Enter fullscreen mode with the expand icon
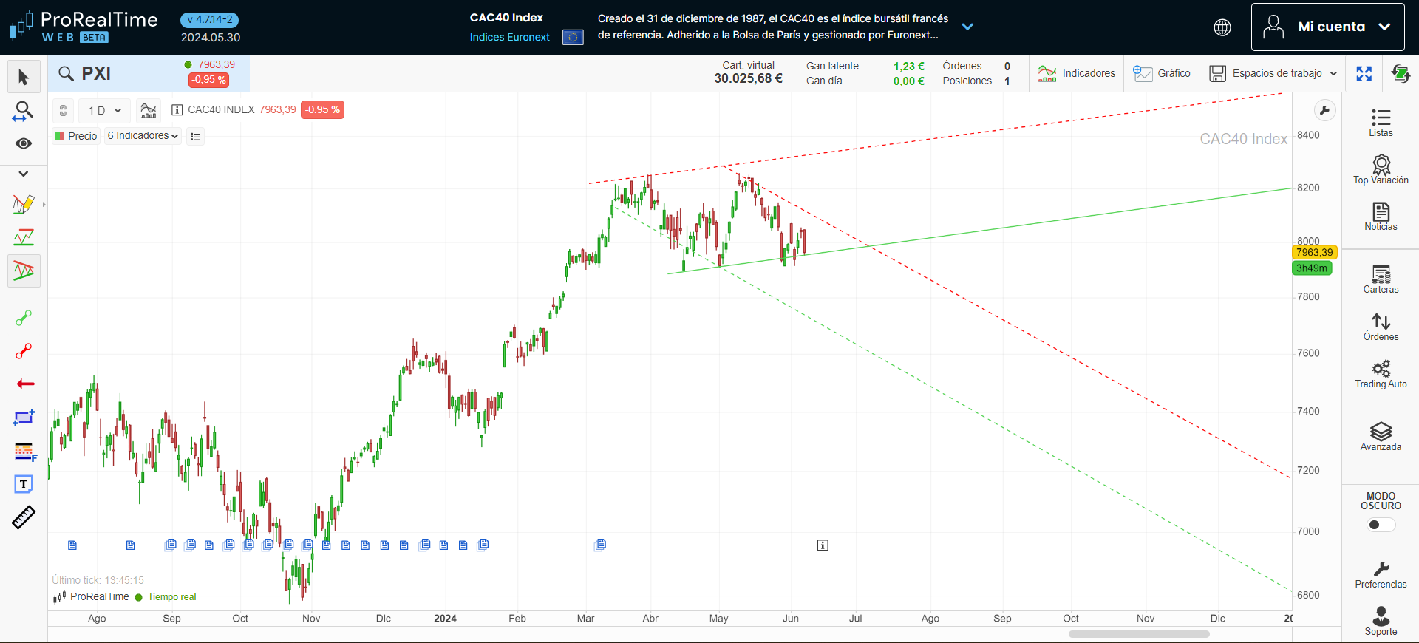 click(1364, 73)
